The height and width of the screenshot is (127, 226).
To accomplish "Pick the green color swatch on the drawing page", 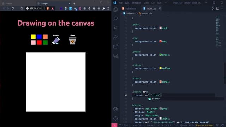I will 45,42.
